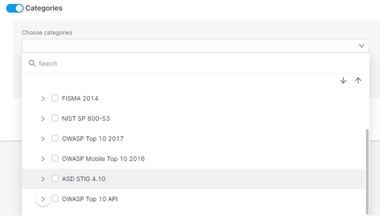The width and height of the screenshot is (380, 216).
Task: Toggle the Categories switch off
Action: point(15,8)
